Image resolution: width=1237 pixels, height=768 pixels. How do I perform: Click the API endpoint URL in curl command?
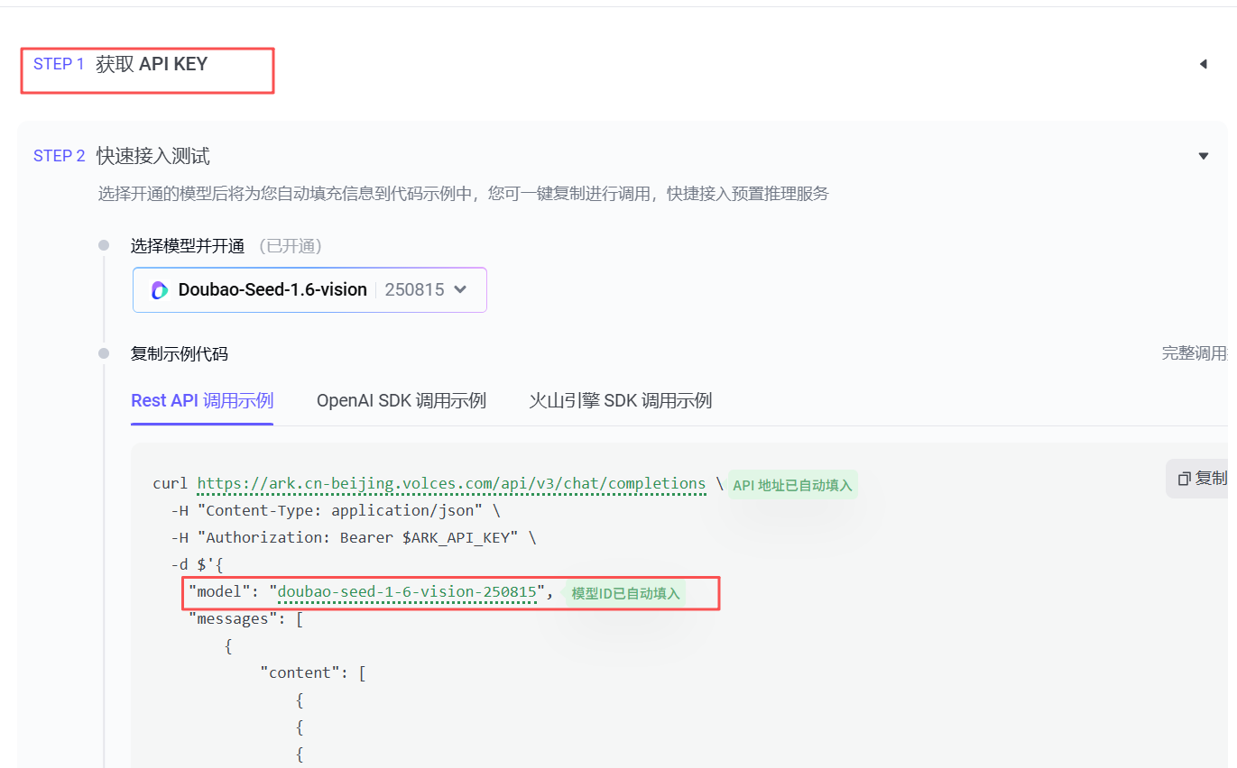[x=451, y=484]
